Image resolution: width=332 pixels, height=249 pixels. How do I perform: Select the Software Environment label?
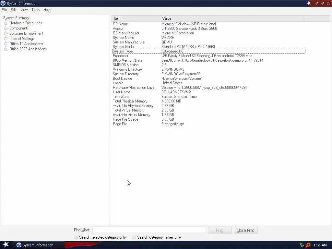[26, 33]
